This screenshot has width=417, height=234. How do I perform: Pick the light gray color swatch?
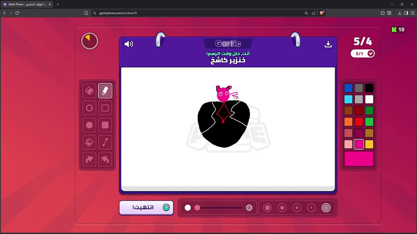tap(359, 99)
